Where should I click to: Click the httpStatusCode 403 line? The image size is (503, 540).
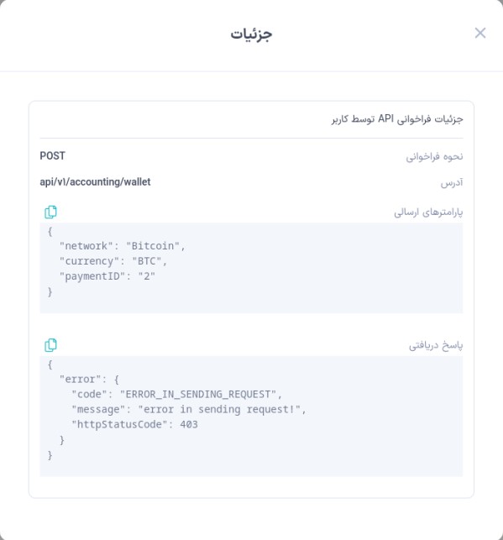(134, 425)
